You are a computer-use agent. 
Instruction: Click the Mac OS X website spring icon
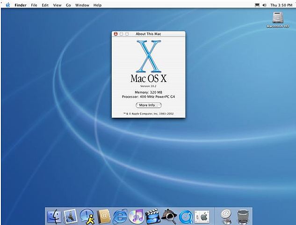click(226, 217)
